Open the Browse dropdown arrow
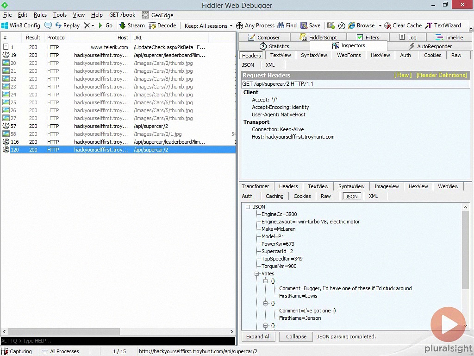 coord(380,26)
